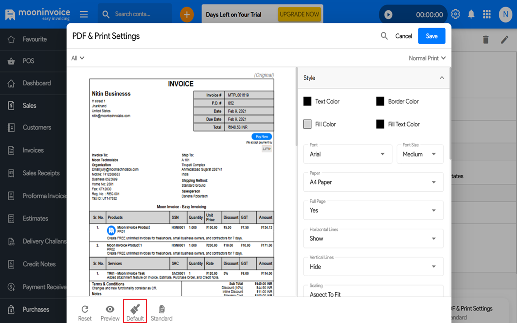This screenshot has width=517, height=323.
Task: Click the Save button
Action: pos(432,36)
